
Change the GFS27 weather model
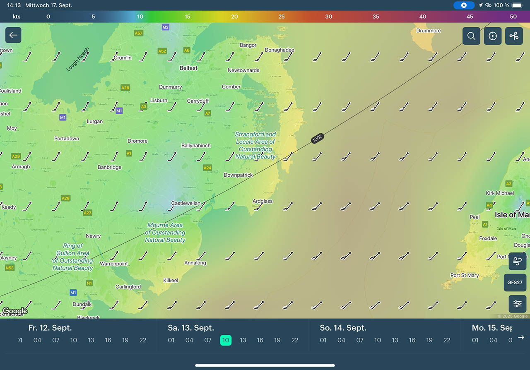(x=515, y=283)
